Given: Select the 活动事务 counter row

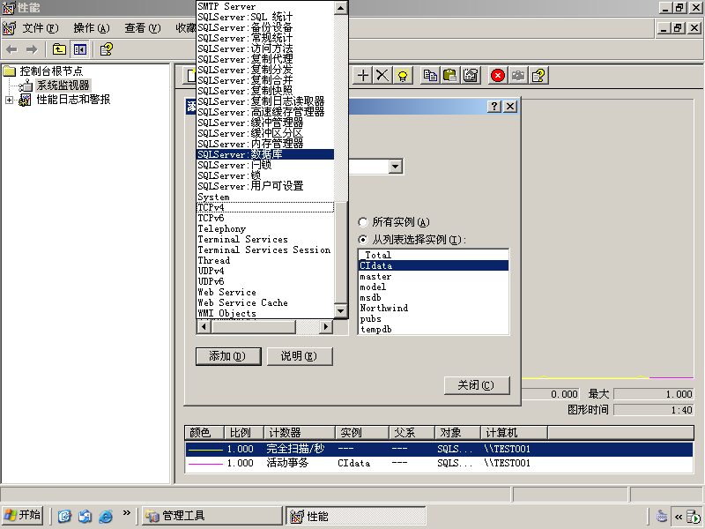Looking at the screenshot, I should 439,464.
